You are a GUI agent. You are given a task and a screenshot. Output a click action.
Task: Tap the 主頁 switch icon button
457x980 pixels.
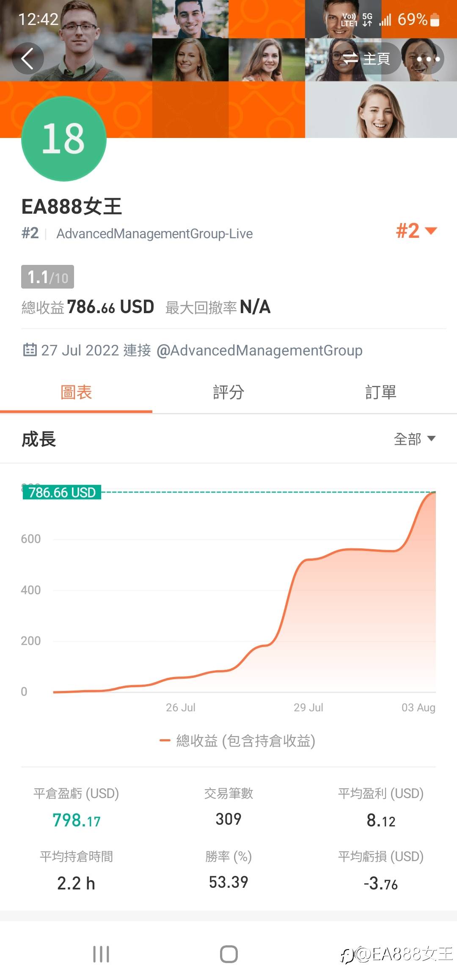coord(366,59)
